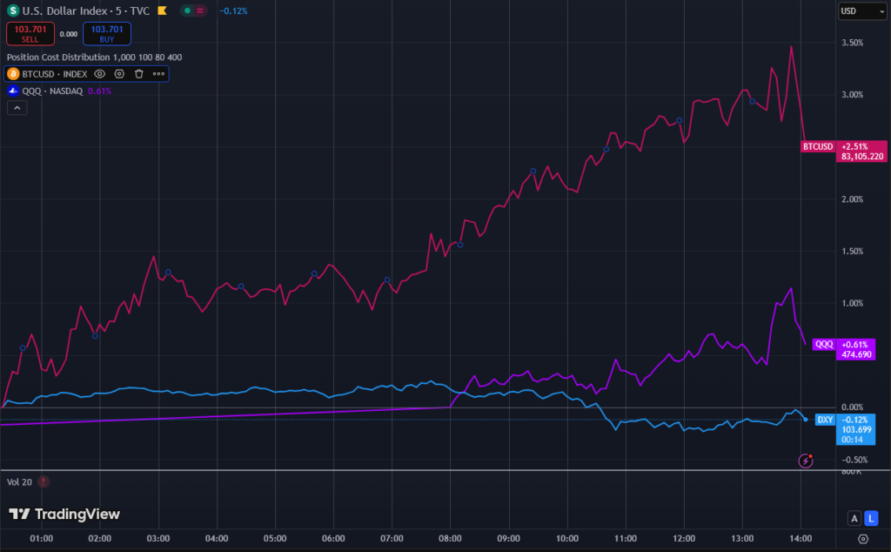Click the 103.701 BUY button

pos(105,32)
